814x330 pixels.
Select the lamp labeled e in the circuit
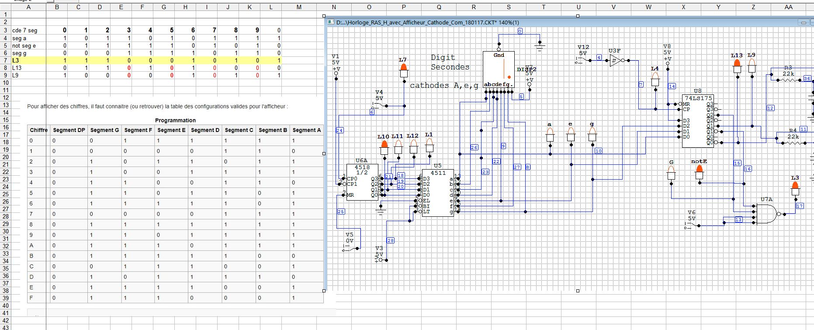point(571,135)
